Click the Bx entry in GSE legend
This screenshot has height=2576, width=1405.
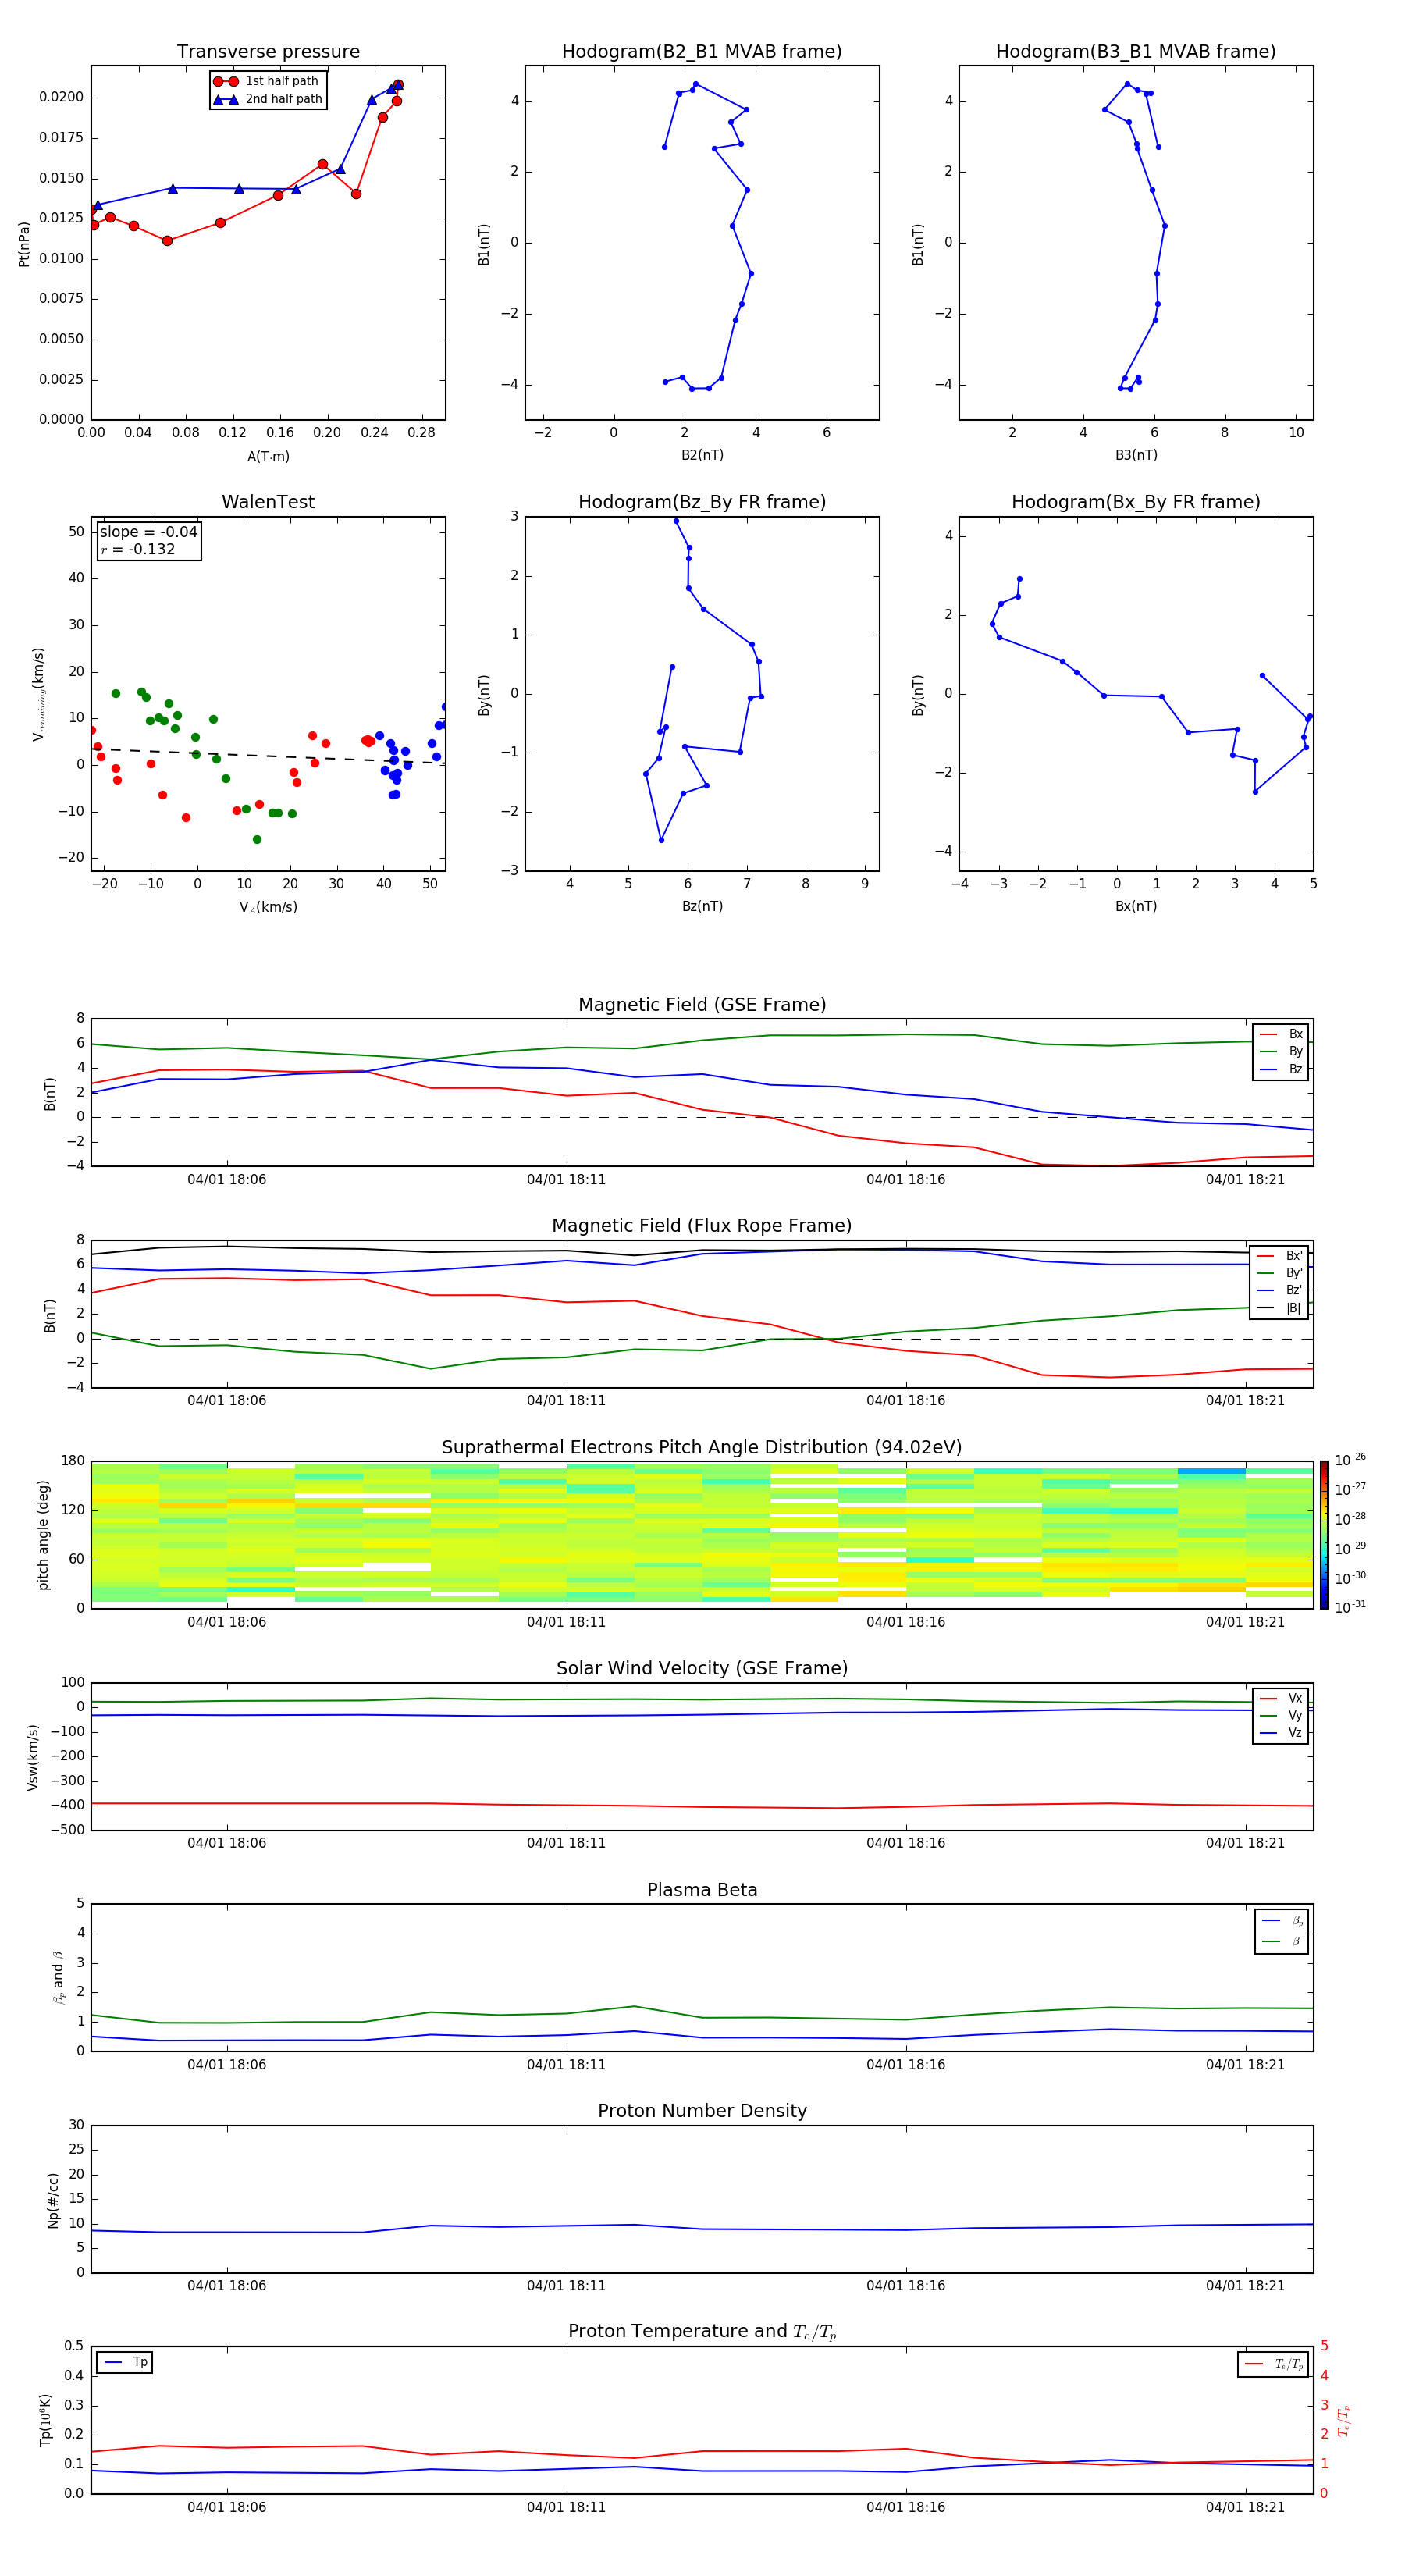point(1281,1034)
